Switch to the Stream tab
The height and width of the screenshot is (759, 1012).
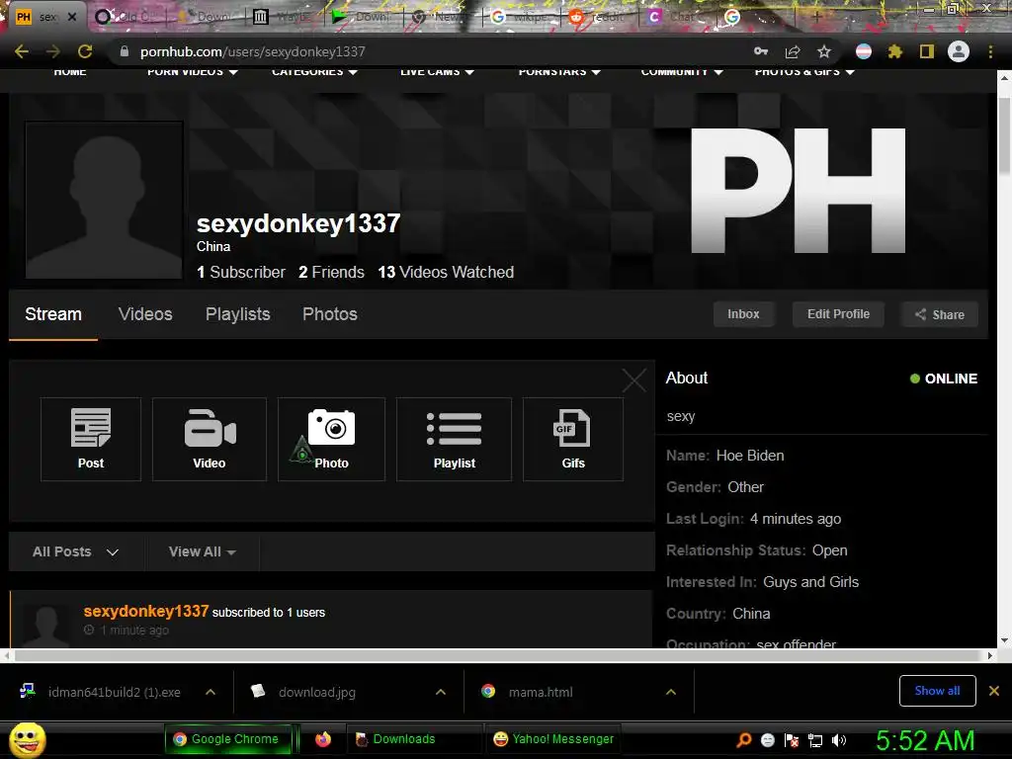point(53,314)
